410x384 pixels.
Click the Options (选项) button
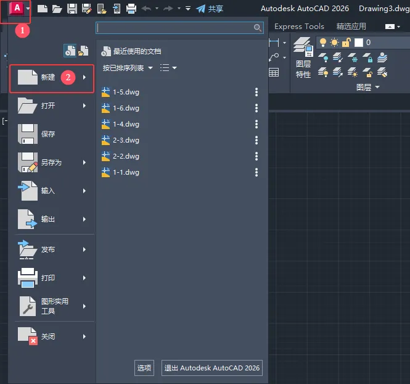[x=144, y=368]
